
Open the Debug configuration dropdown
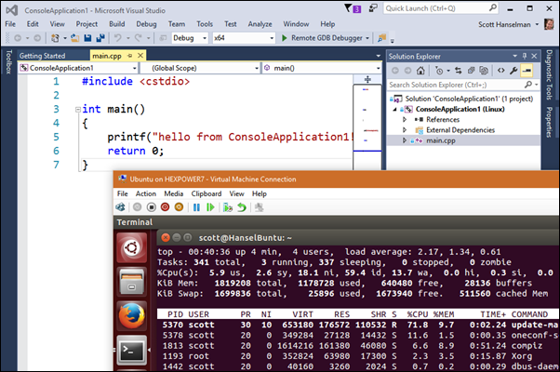click(x=205, y=38)
